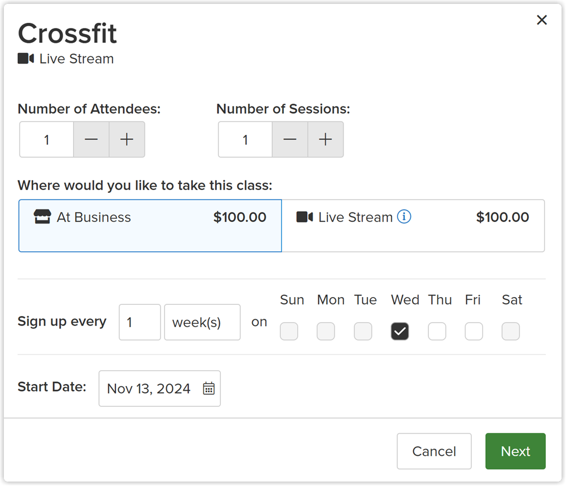Click the Crossfit title text

[67, 33]
